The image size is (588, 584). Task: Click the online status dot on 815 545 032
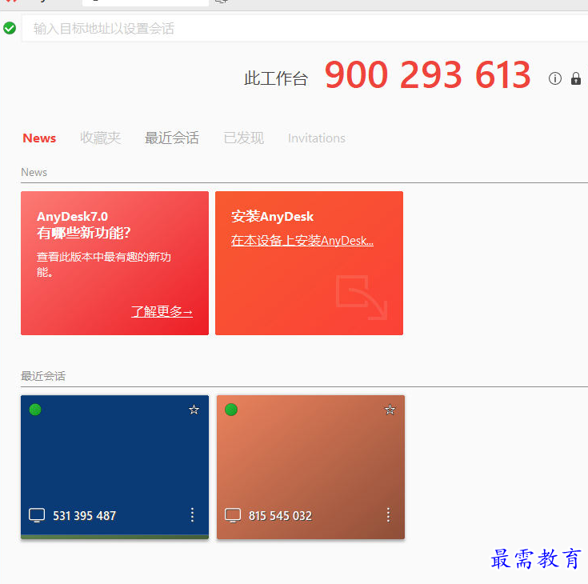(x=231, y=410)
